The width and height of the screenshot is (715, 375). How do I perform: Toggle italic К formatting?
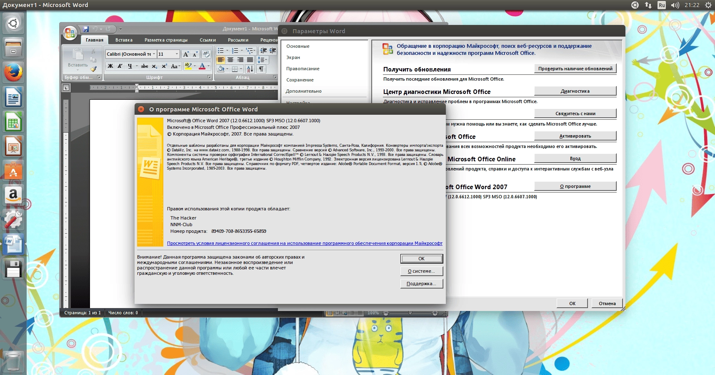pos(120,66)
